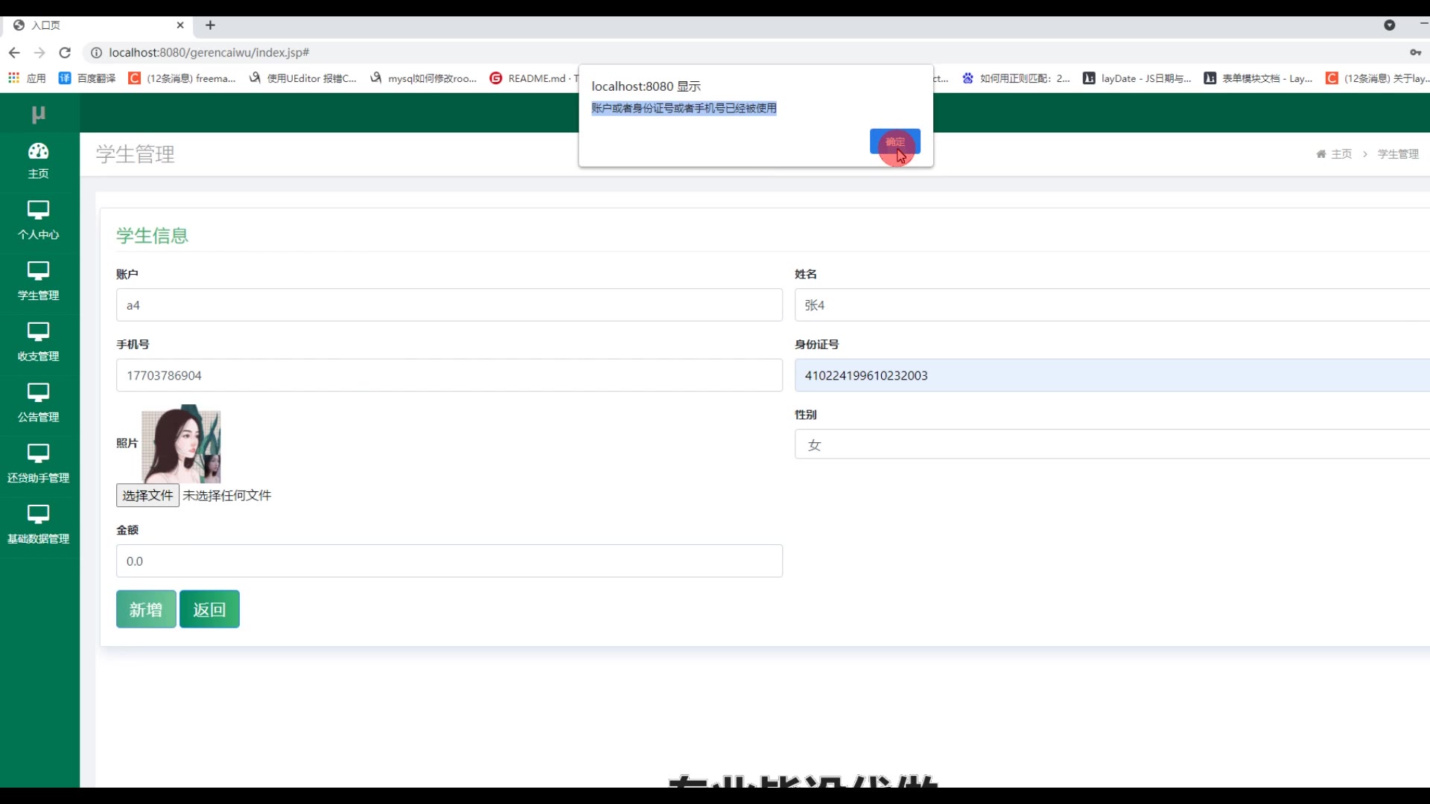Click the browser back arrow
Image resolution: width=1430 pixels, height=804 pixels.
[x=14, y=53]
